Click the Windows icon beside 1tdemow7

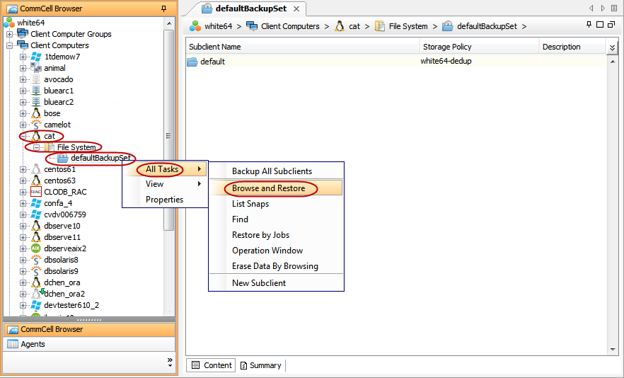[x=36, y=57]
